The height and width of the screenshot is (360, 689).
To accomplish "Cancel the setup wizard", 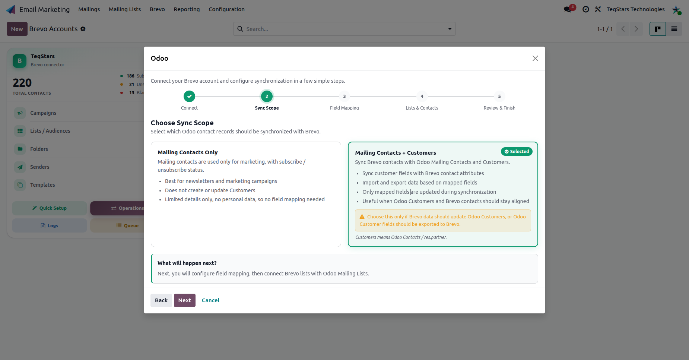I will (210, 300).
